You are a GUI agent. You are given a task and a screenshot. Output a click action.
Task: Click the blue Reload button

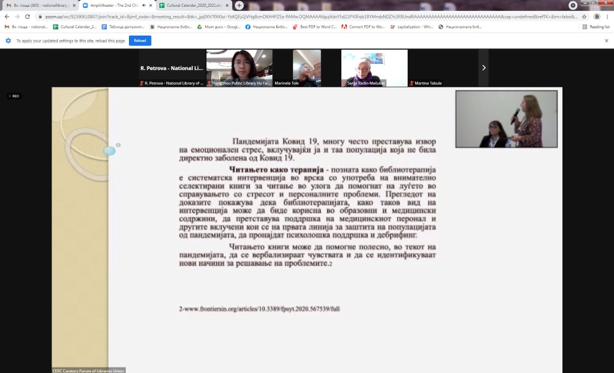click(x=140, y=41)
